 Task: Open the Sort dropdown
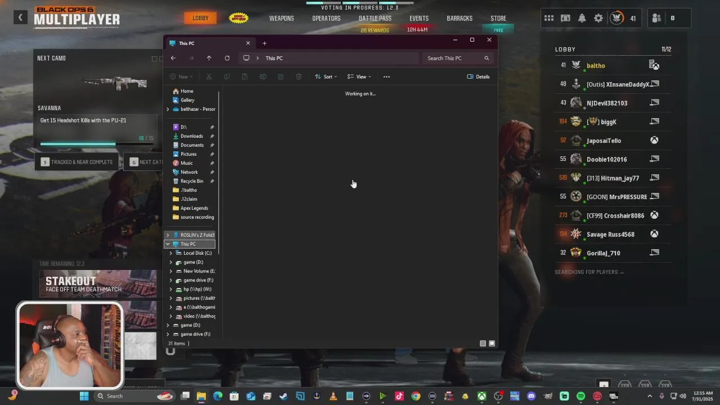325,76
